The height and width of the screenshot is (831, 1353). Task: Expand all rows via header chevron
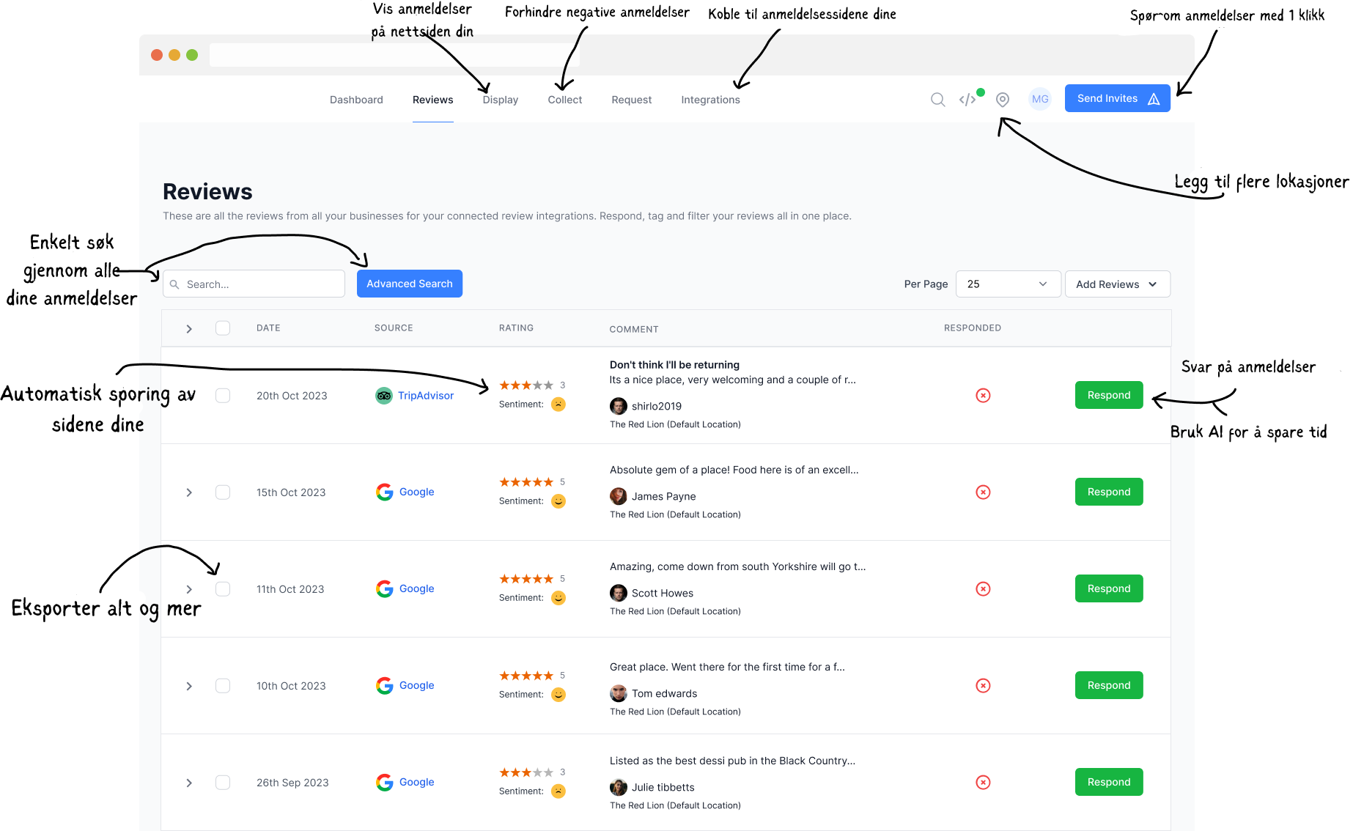pos(189,329)
